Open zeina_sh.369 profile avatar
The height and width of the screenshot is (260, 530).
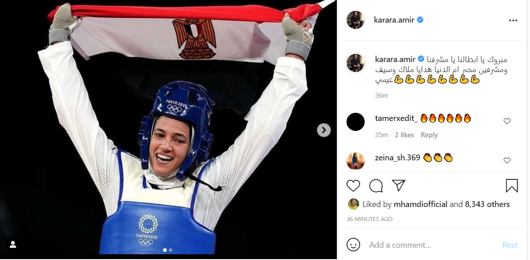tap(356, 161)
